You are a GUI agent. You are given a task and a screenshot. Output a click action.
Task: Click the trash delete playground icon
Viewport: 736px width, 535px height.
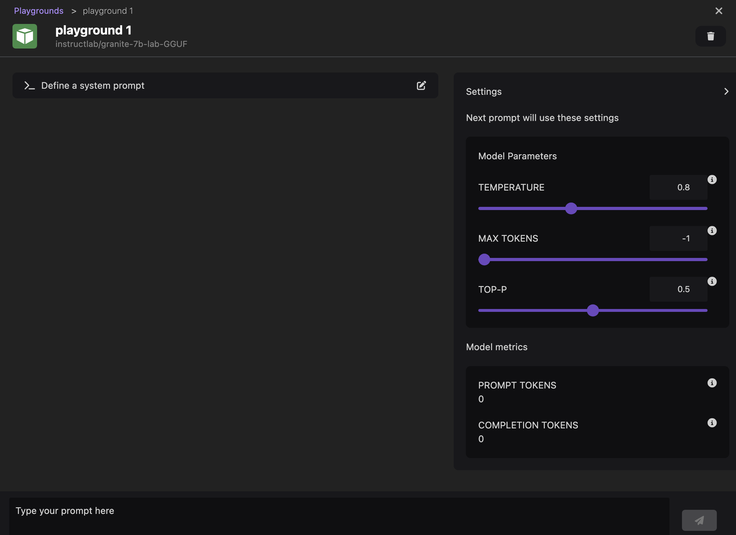coord(710,36)
